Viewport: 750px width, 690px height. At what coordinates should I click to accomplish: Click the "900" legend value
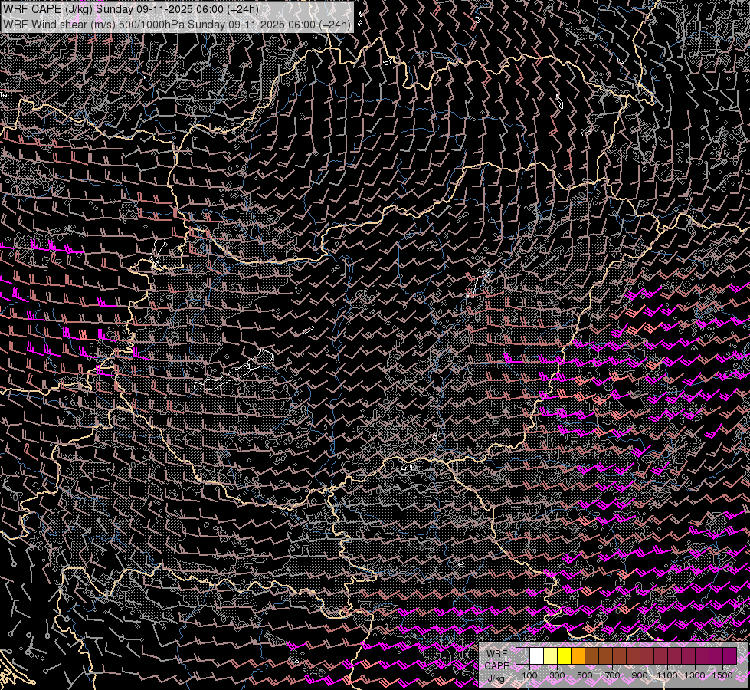click(x=640, y=675)
